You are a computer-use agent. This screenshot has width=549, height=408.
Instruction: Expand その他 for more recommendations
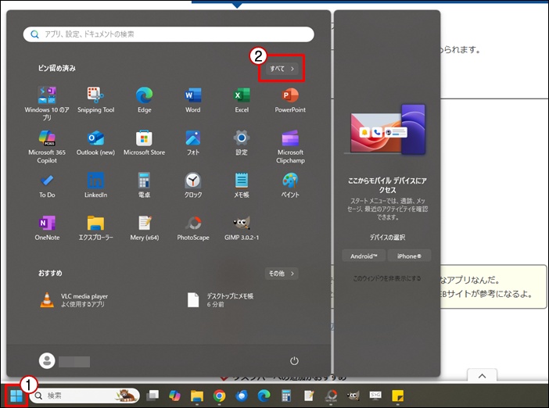[x=282, y=274]
